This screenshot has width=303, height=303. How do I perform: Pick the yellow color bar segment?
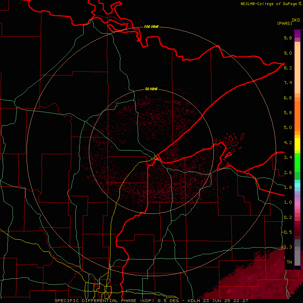click(x=297, y=144)
